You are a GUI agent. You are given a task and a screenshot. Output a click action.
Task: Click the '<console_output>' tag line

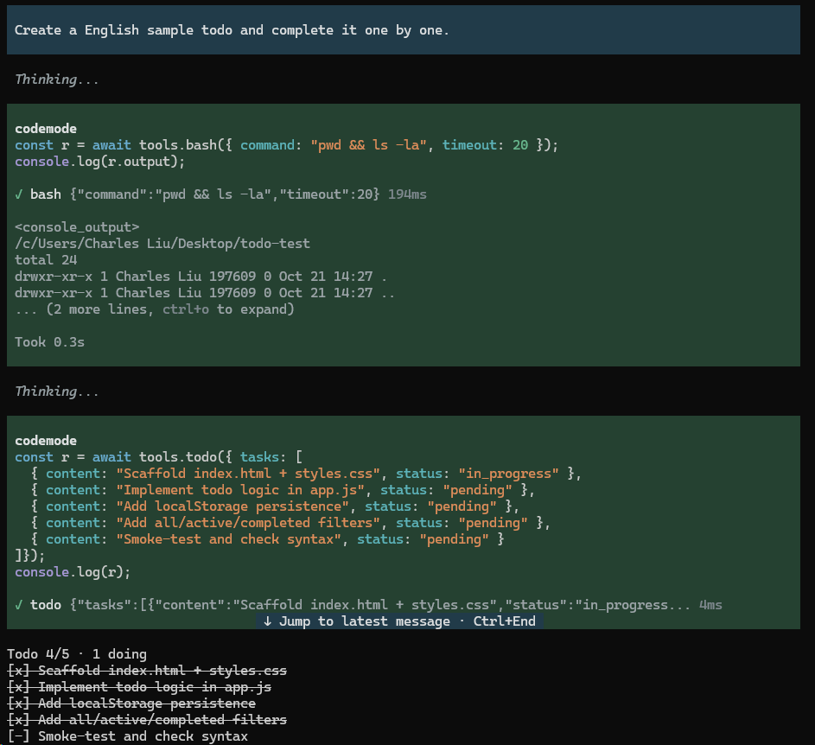77,227
